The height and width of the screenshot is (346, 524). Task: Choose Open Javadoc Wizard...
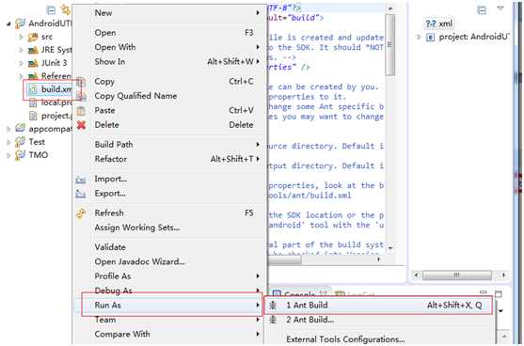click(x=170, y=261)
